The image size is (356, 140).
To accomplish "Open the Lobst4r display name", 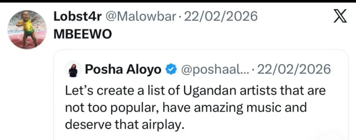I will 77,17.
